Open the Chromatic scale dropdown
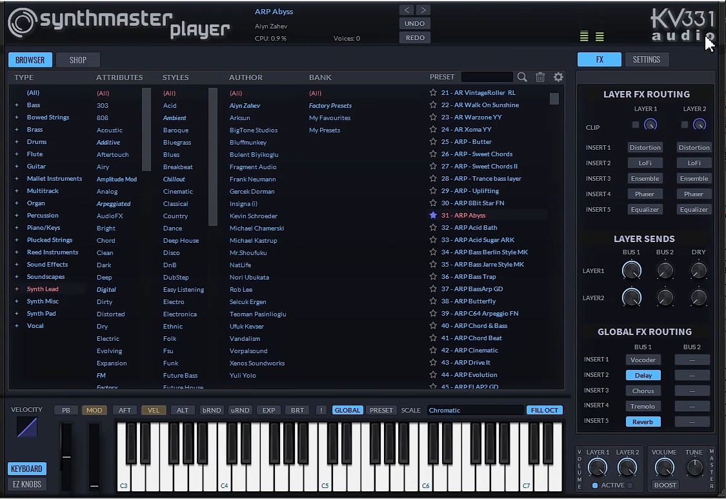 point(476,409)
